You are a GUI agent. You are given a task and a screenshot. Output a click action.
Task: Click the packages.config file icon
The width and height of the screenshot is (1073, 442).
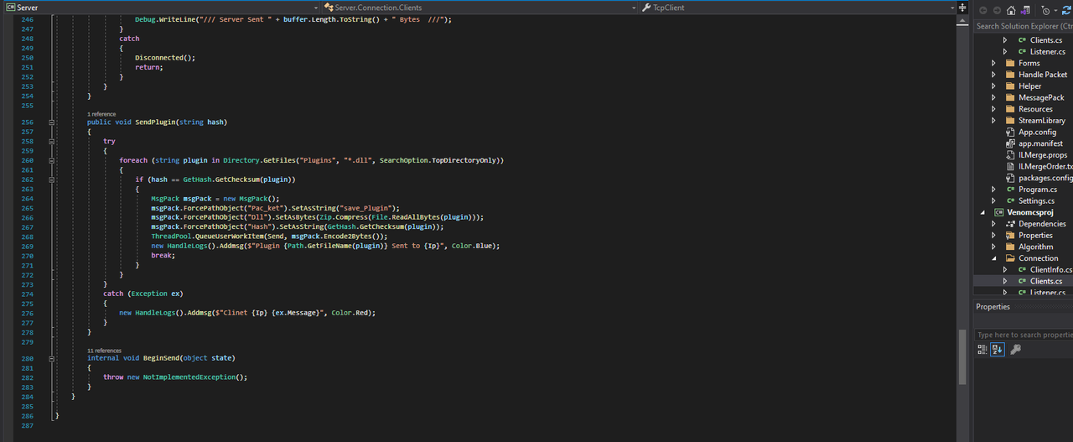pos(1009,178)
